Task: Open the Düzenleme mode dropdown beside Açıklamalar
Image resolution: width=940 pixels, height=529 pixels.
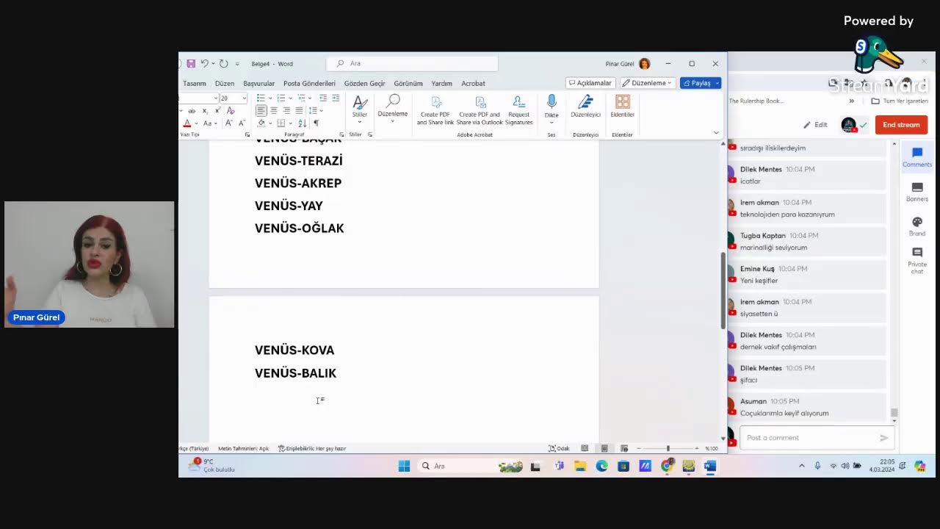Action: 648,83
